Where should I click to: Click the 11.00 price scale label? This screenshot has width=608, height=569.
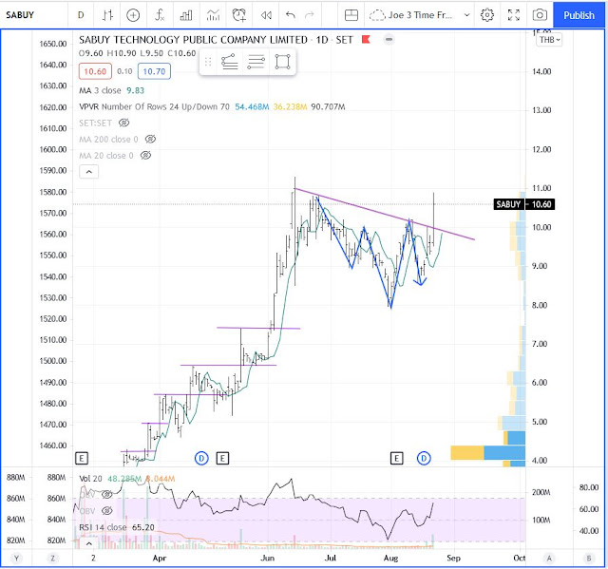541,188
